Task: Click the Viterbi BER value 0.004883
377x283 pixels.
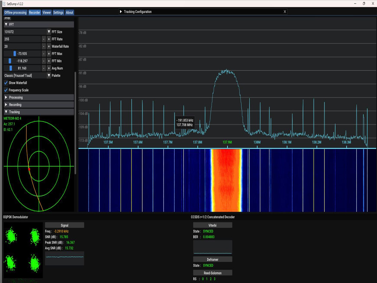Action: pyautogui.click(x=209, y=237)
